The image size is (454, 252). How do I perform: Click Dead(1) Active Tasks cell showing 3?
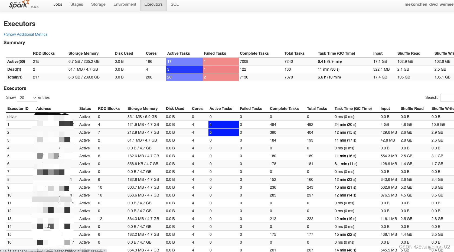click(x=184, y=69)
